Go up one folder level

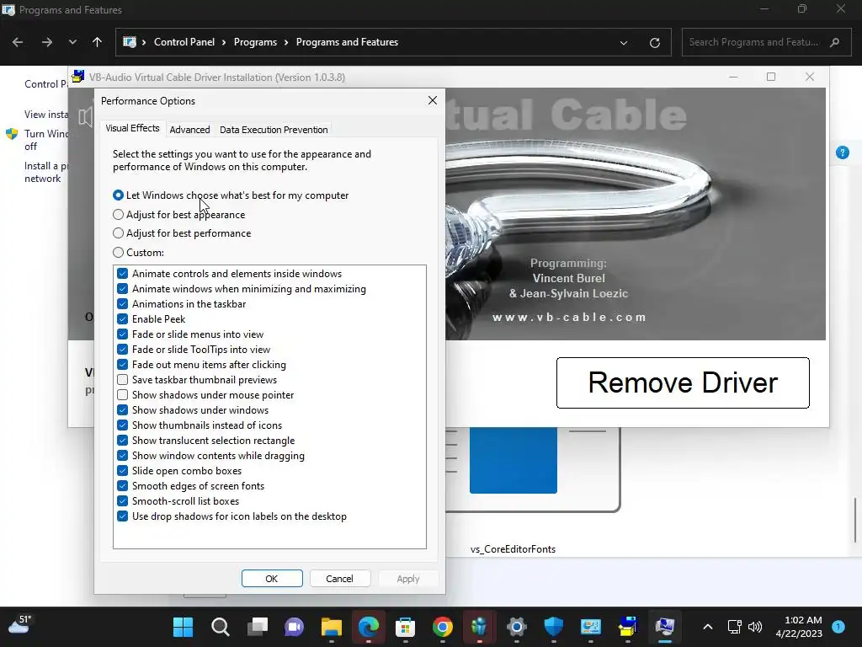click(x=98, y=42)
